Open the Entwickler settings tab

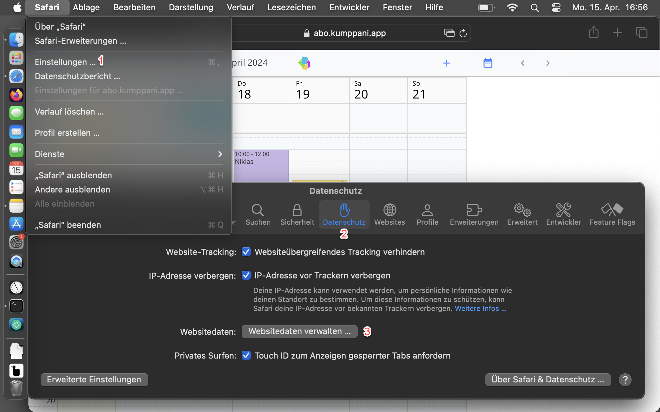click(x=564, y=215)
